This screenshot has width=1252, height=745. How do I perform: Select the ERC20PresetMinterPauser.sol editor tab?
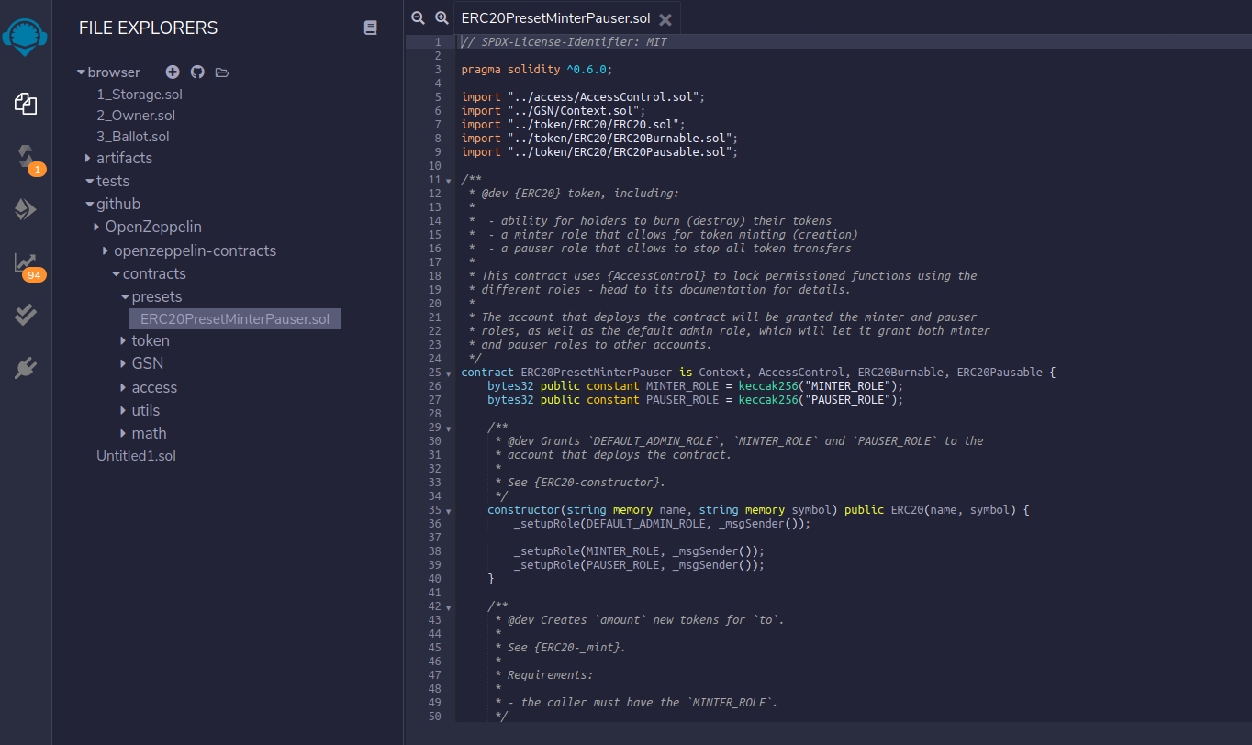(555, 18)
